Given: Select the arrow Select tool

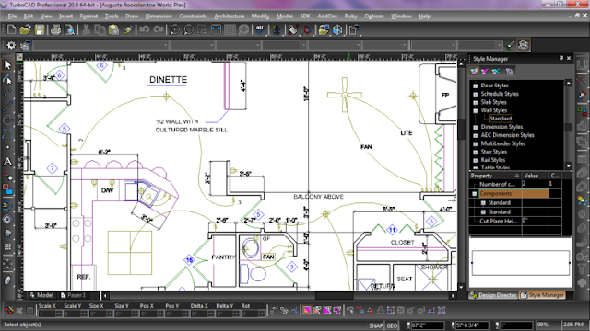Looking at the screenshot, I should coord(7,65).
